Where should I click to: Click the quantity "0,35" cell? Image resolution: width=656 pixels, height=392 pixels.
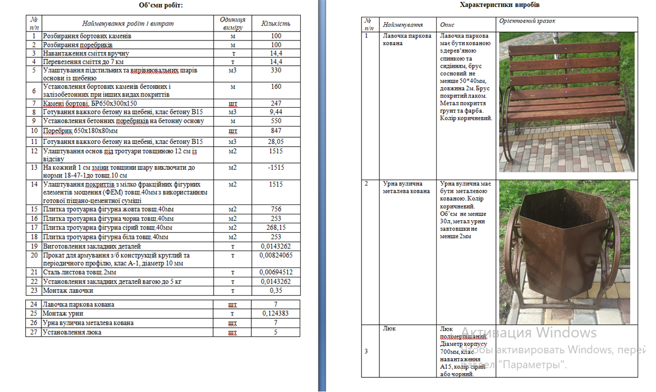tap(276, 291)
